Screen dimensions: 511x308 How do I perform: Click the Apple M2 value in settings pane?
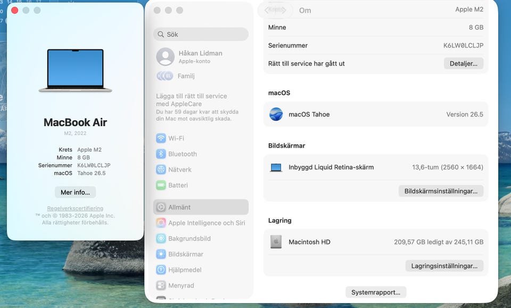pyautogui.click(x=469, y=10)
